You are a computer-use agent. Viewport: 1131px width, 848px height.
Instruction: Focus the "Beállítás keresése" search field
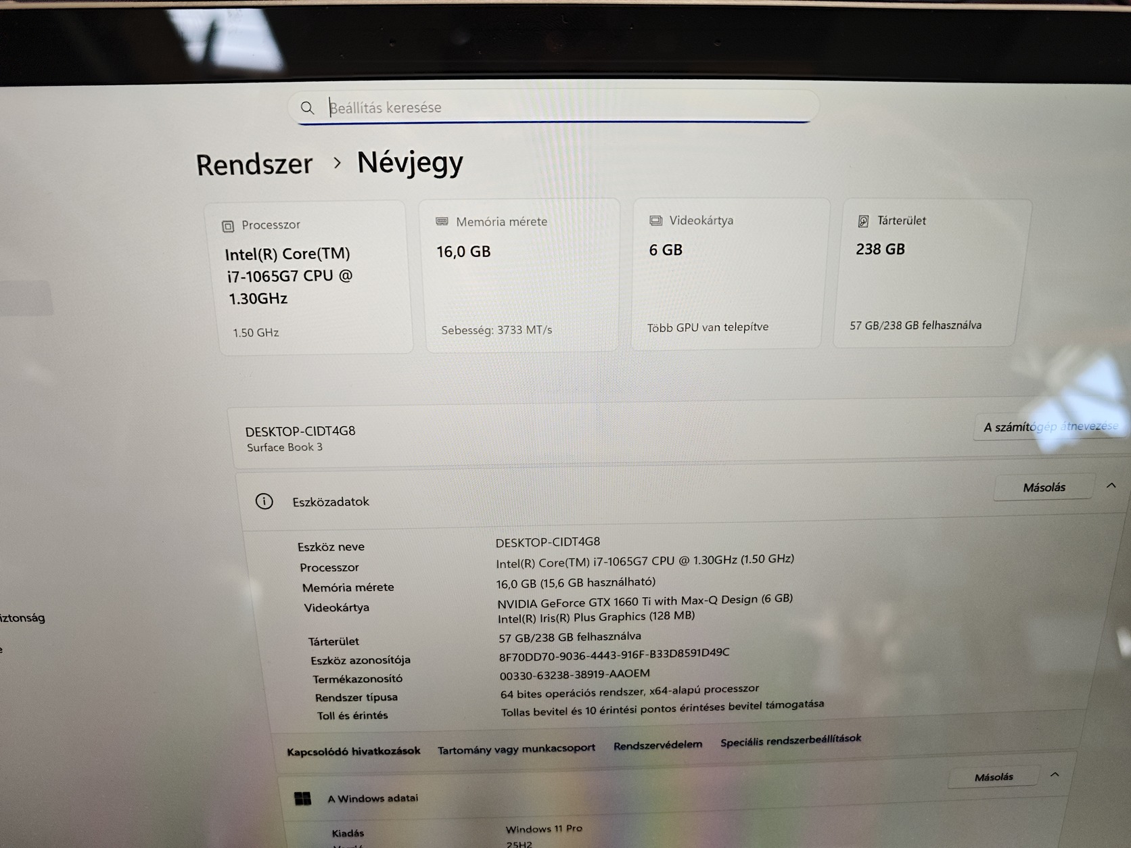553,107
